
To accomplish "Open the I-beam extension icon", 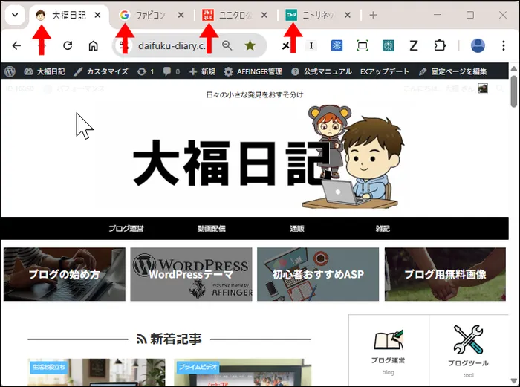I will point(311,45).
